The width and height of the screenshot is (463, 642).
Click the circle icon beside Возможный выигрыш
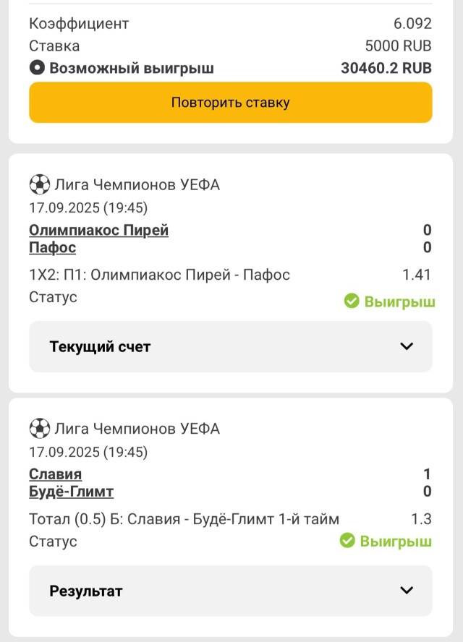coord(37,67)
